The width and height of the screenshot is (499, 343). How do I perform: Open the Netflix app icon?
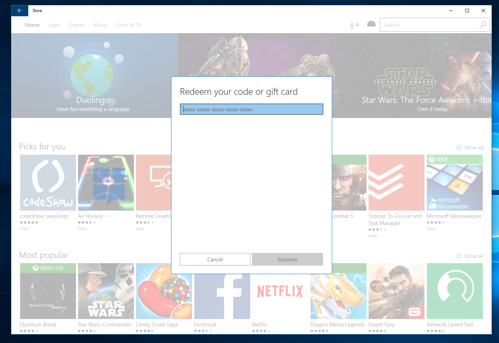click(280, 291)
